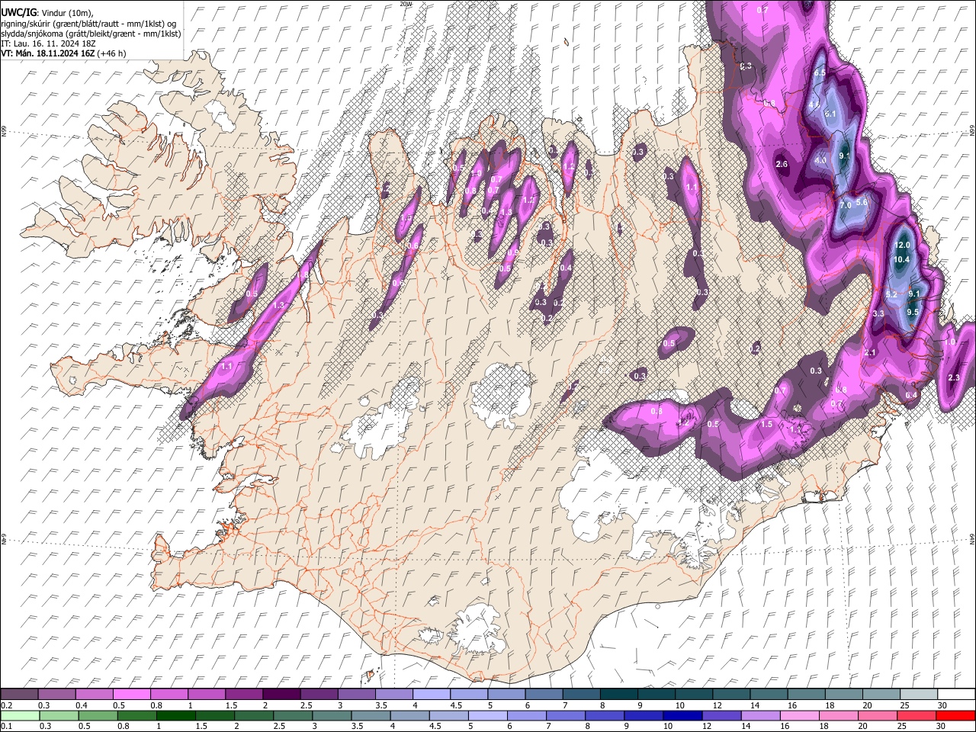The height and width of the screenshot is (732, 976).
Task: Click bright red rain swatch starting at 30
Action: click(955, 715)
